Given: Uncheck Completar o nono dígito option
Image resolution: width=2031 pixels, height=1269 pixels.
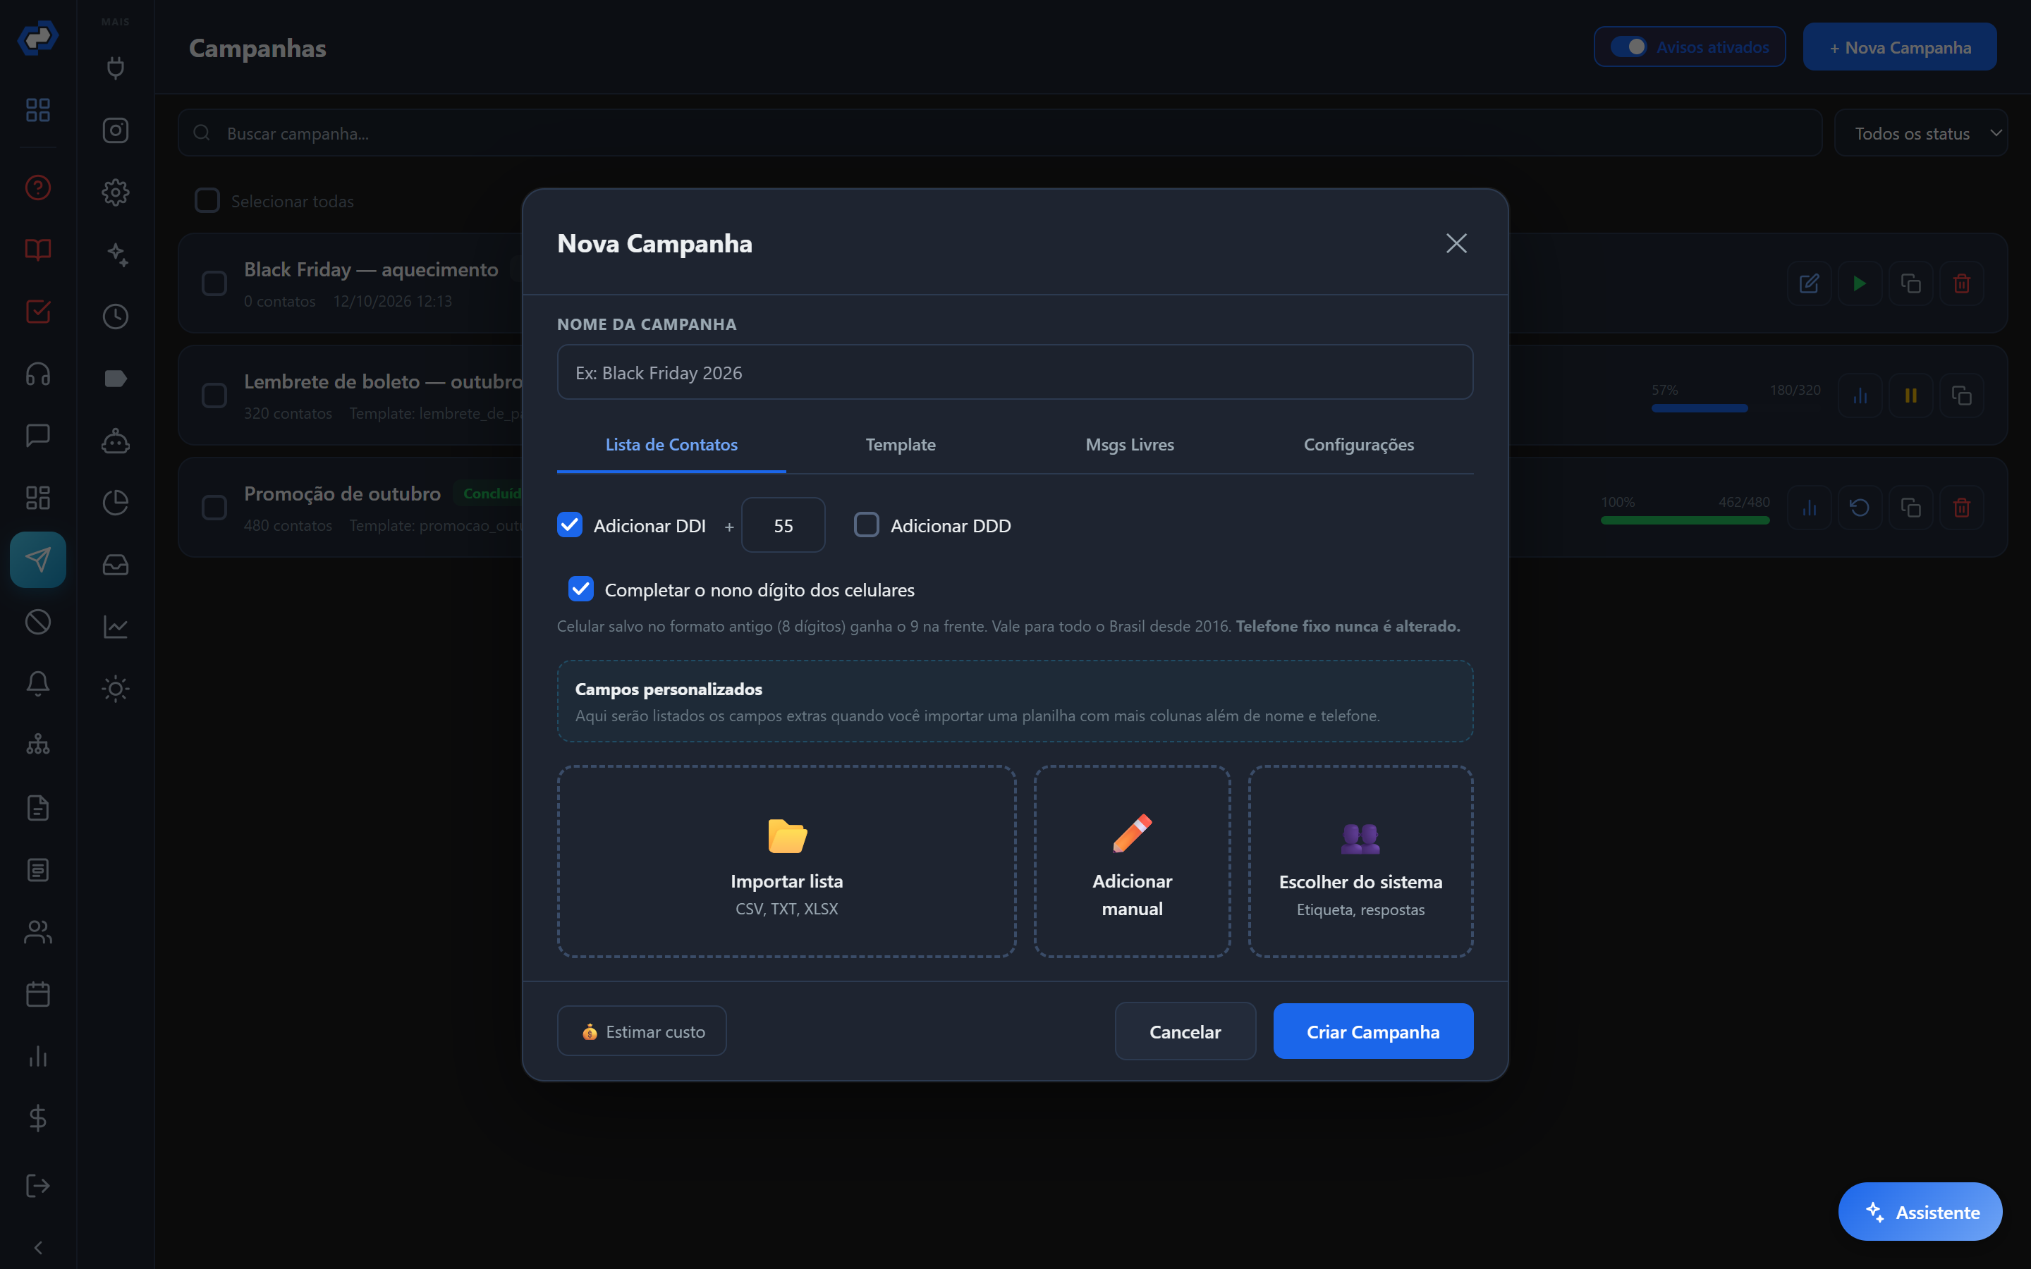Looking at the screenshot, I should click(x=581, y=589).
